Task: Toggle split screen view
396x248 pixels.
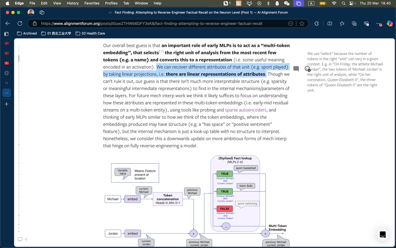Action: (x=330, y=23)
